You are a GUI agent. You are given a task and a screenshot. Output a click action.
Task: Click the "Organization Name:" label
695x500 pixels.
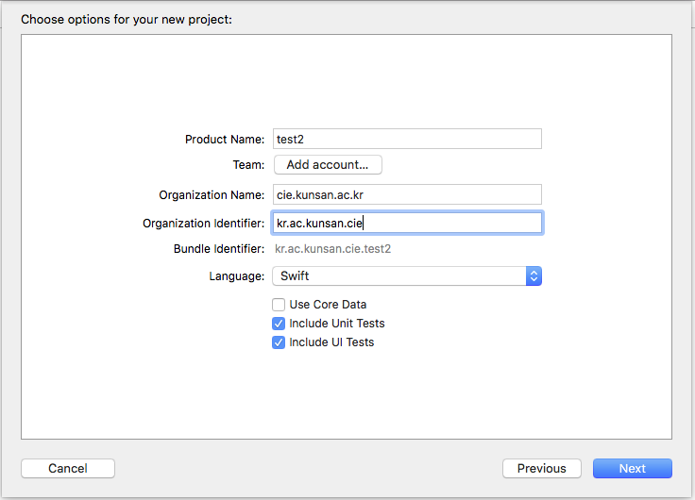tap(212, 195)
